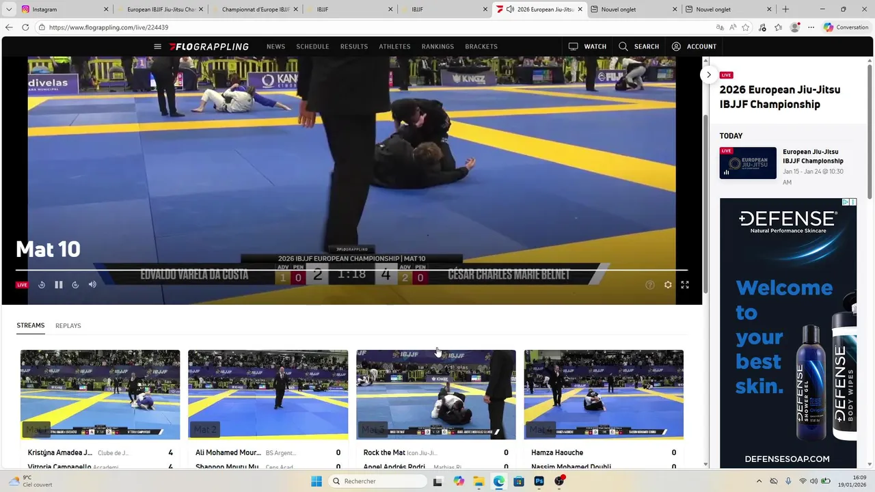Click Rock the Mat athlete name

[x=384, y=452]
